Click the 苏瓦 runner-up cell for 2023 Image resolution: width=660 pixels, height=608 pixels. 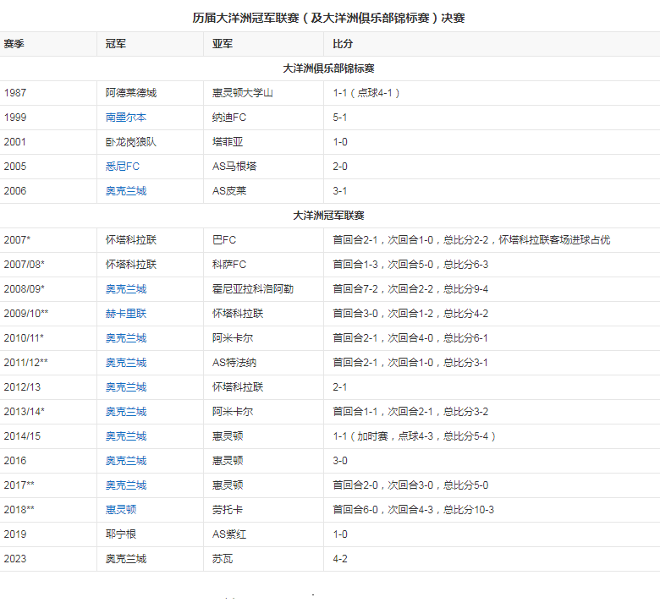(223, 559)
